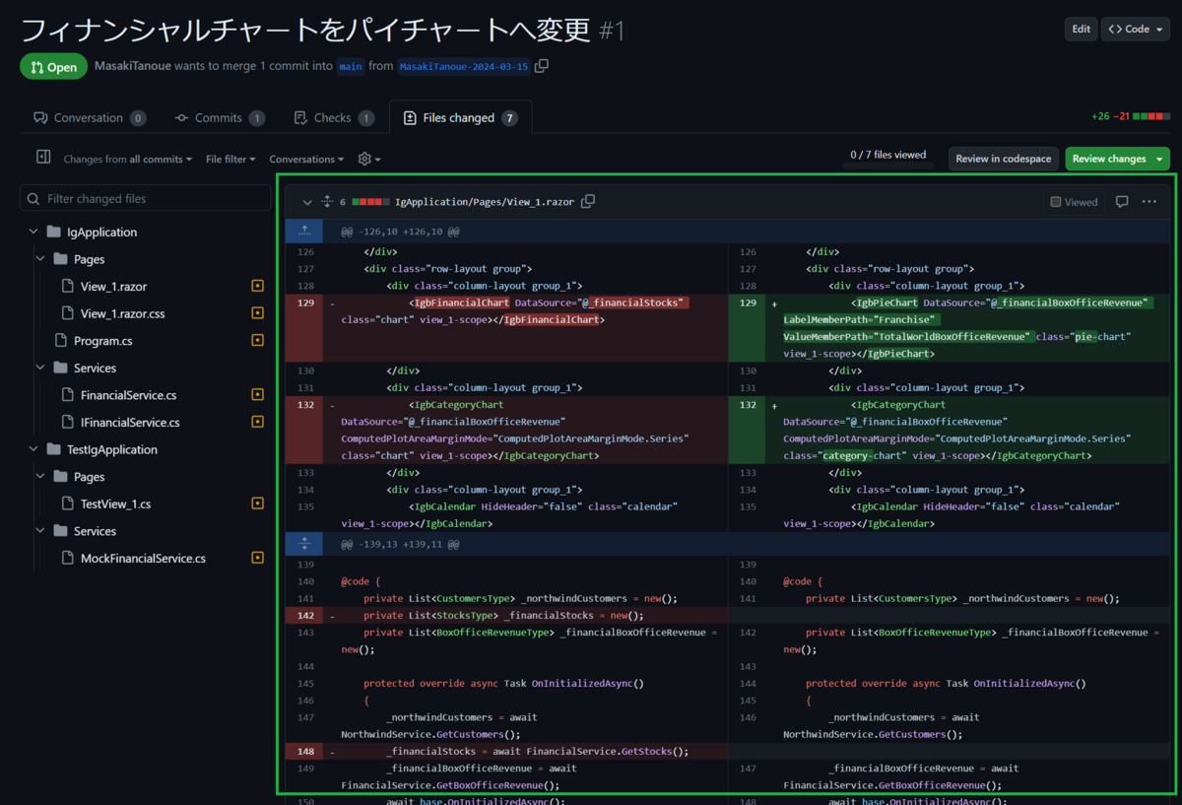This screenshot has width=1182, height=805.
Task: Click the modified marker beside View_1.razor.css
Action: [257, 313]
